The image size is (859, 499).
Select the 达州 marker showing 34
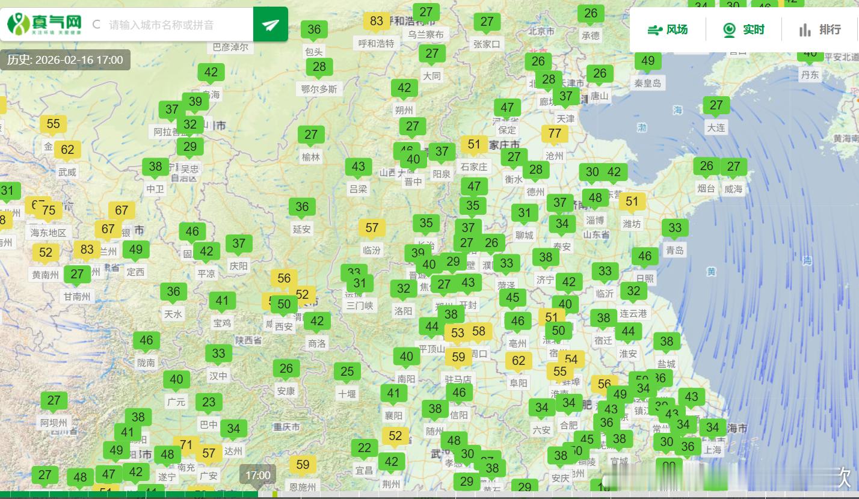pyautogui.click(x=233, y=430)
